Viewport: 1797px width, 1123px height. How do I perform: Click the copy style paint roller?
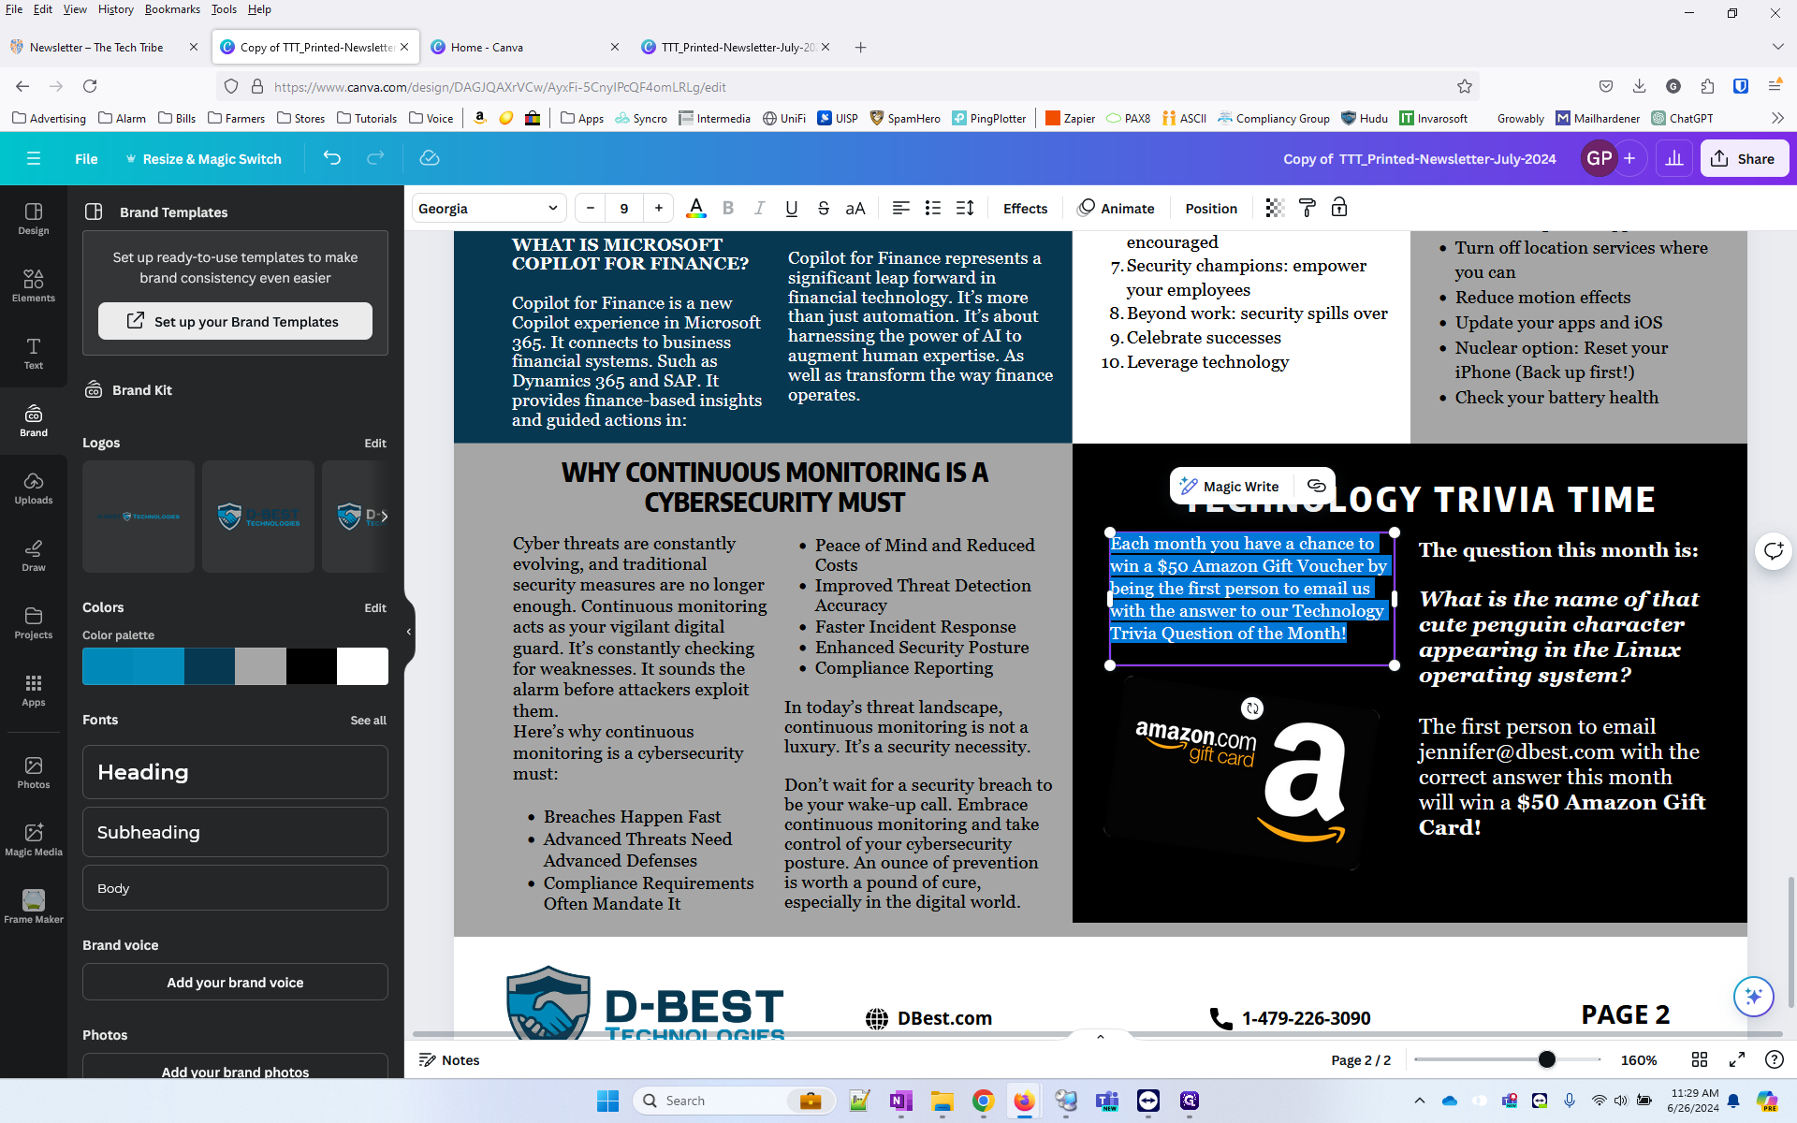pos(1308,208)
